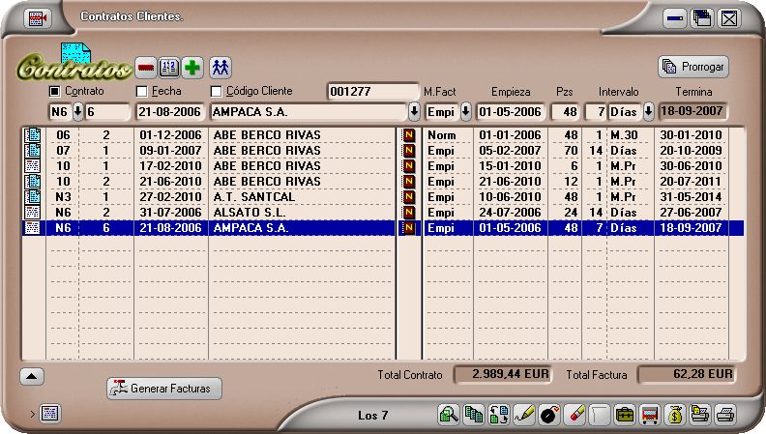Open the briefcase icon in bottom toolbar
This screenshot has height=434, width=766.
coord(625,414)
